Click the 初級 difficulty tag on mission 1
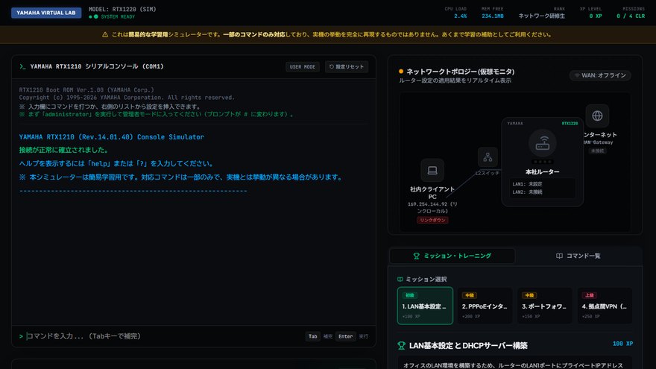656x369 pixels. 409,295
